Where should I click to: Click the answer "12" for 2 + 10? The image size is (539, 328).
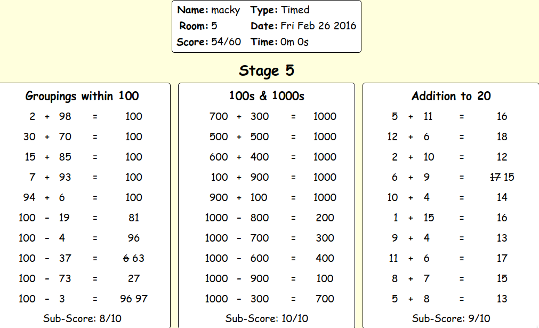(x=502, y=157)
